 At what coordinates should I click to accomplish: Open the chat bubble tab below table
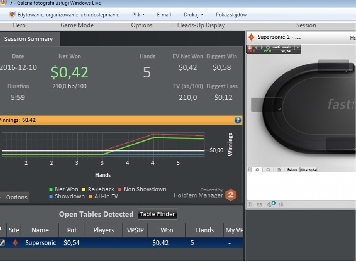pyautogui.click(x=268, y=170)
